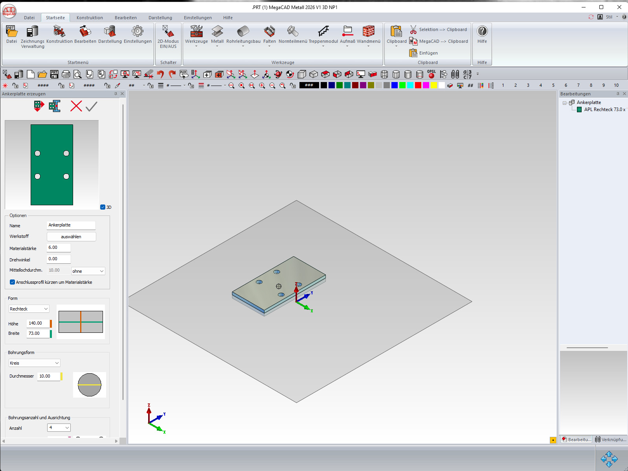Open the Form dropdown showing Rechteck

(x=29, y=309)
